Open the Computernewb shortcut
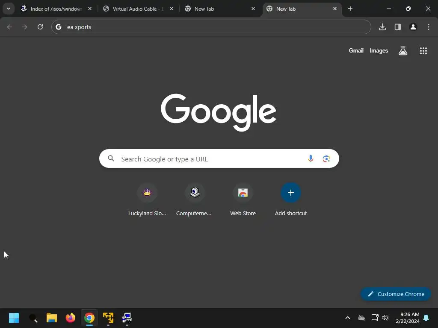Image resolution: width=438 pixels, height=328 pixels. pos(195,199)
